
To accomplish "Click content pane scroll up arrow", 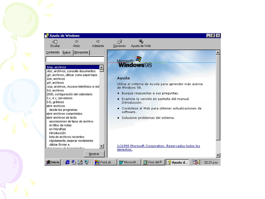I will point(218,52).
